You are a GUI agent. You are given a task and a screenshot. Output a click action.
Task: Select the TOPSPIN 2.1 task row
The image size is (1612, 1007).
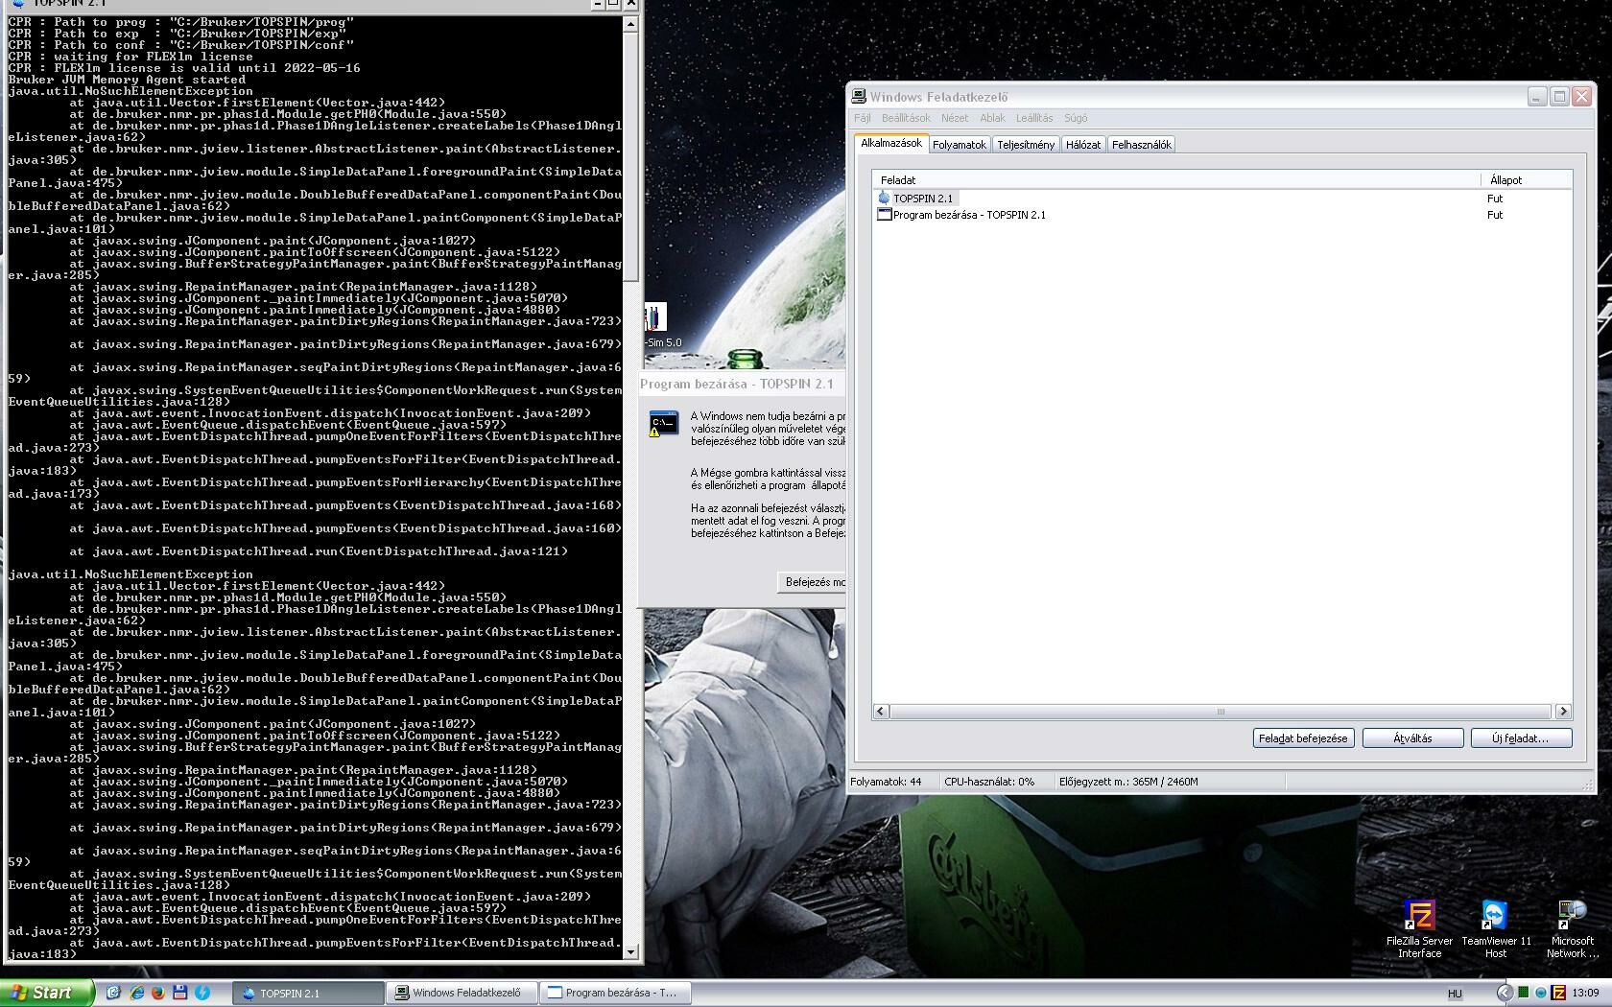[1222, 199]
